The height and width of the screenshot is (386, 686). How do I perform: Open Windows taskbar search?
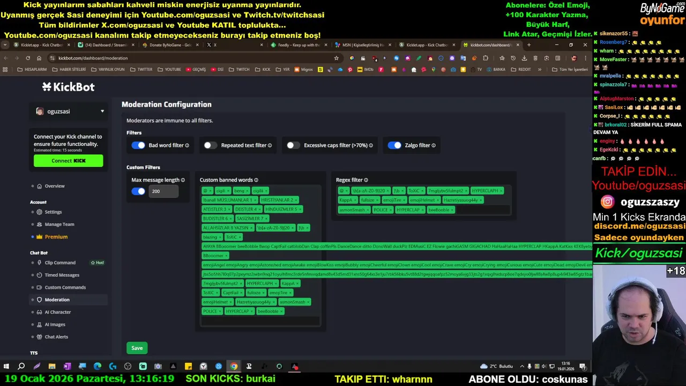[21, 366]
